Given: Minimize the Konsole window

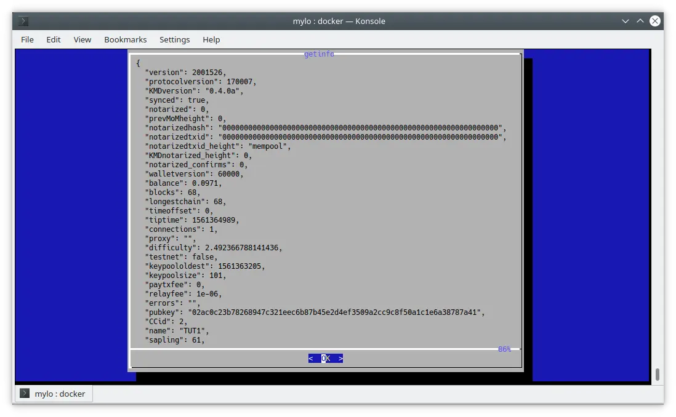Looking at the screenshot, I should tap(625, 21).
